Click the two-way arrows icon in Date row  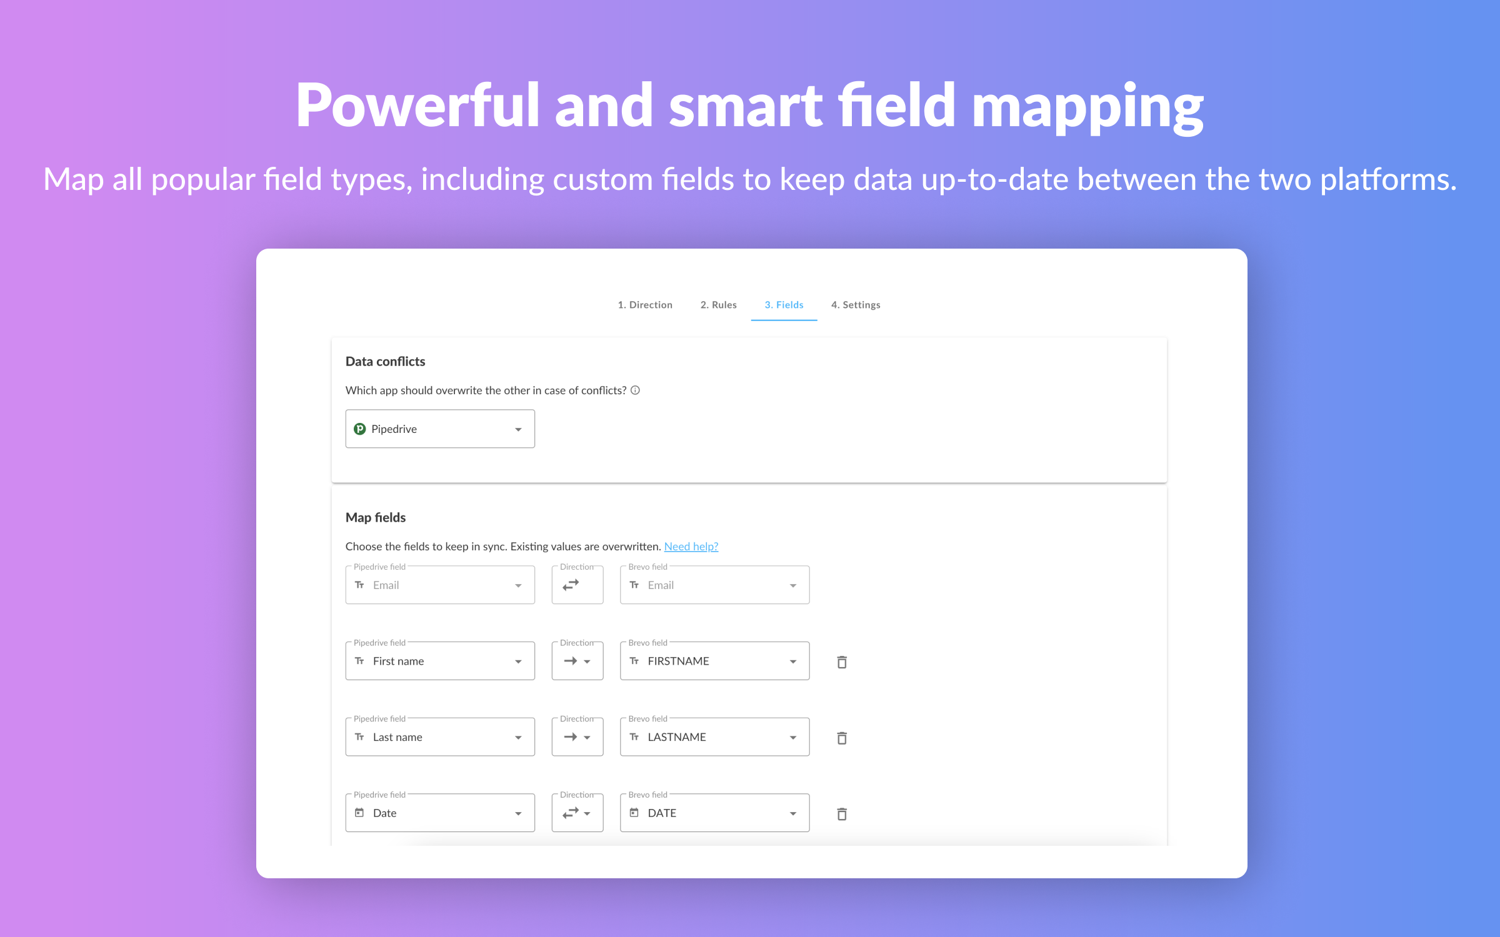coord(571,813)
